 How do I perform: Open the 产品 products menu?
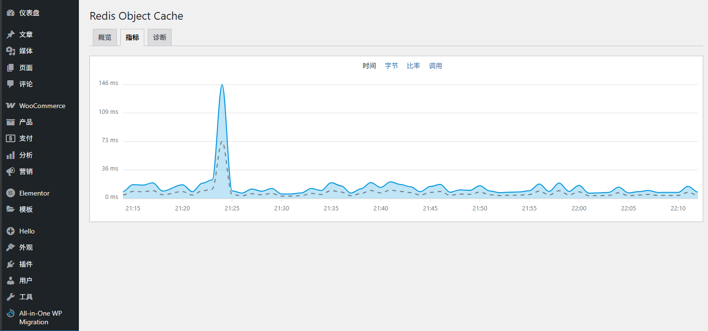tap(26, 122)
